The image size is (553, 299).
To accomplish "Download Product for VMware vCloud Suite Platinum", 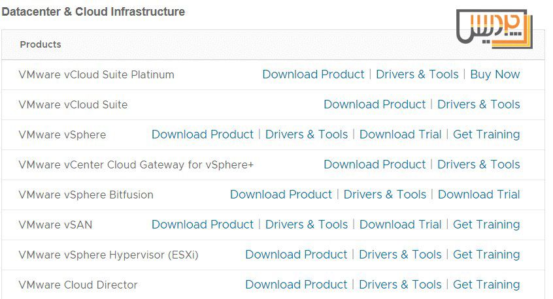I will (313, 74).
